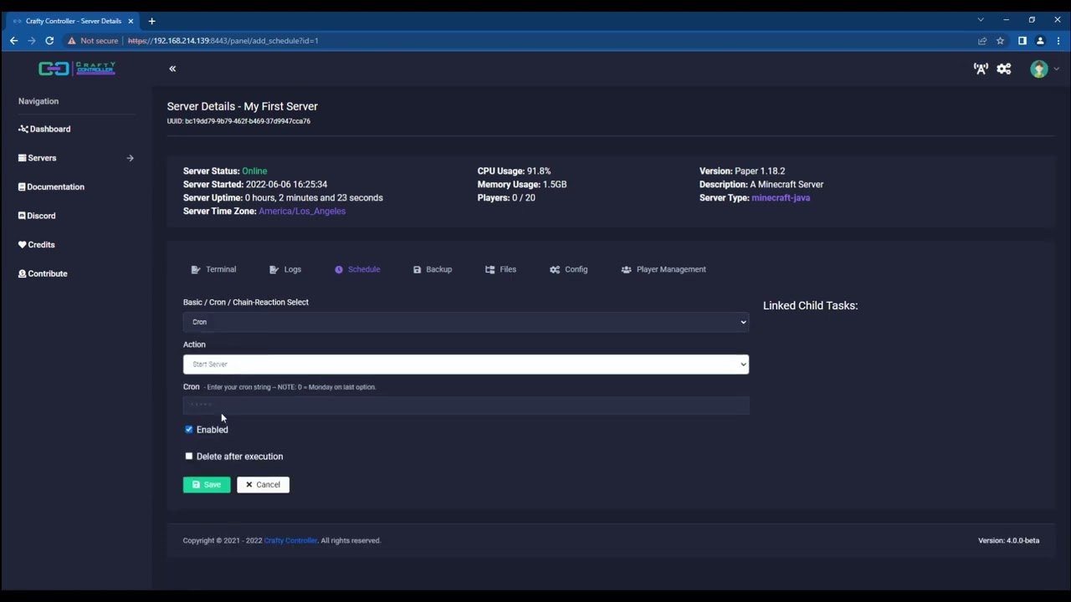Switch to the Logs tab

[285, 269]
